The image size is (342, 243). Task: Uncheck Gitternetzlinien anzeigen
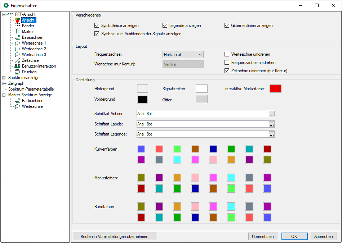coord(227,26)
